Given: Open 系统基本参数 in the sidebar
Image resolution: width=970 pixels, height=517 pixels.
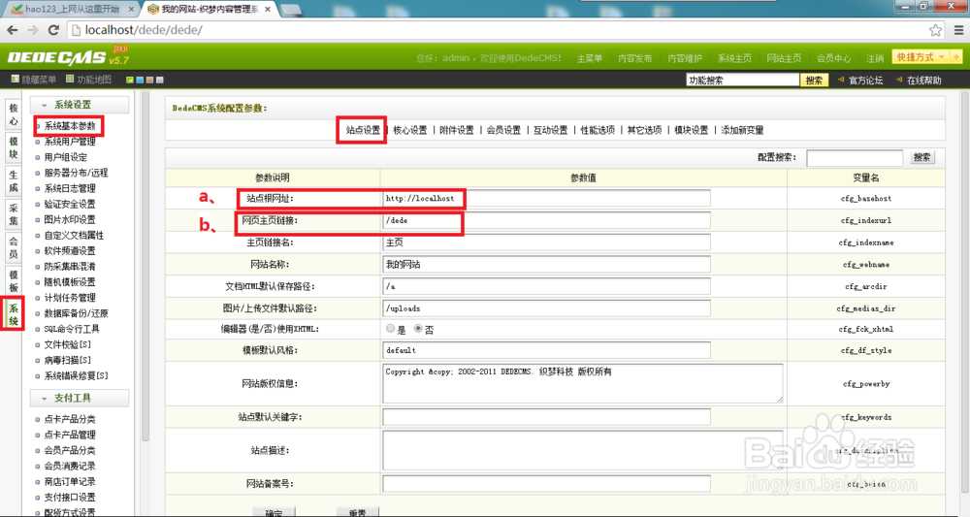Looking at the screenshot, I should [69, 125].
